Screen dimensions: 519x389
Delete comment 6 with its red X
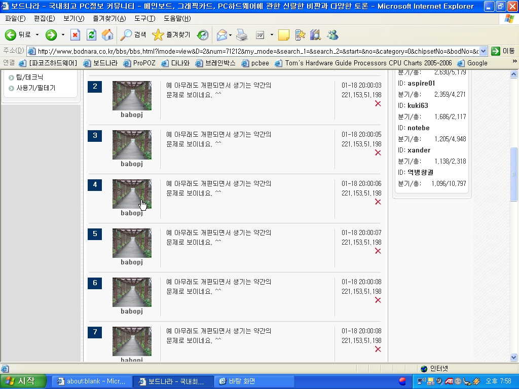[x=378, y=300]
